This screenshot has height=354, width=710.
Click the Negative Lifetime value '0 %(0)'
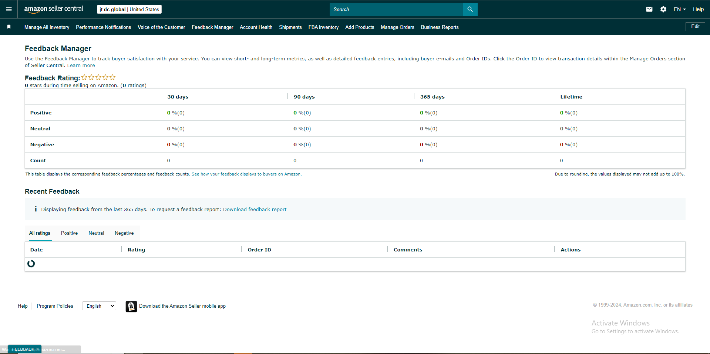569,144
